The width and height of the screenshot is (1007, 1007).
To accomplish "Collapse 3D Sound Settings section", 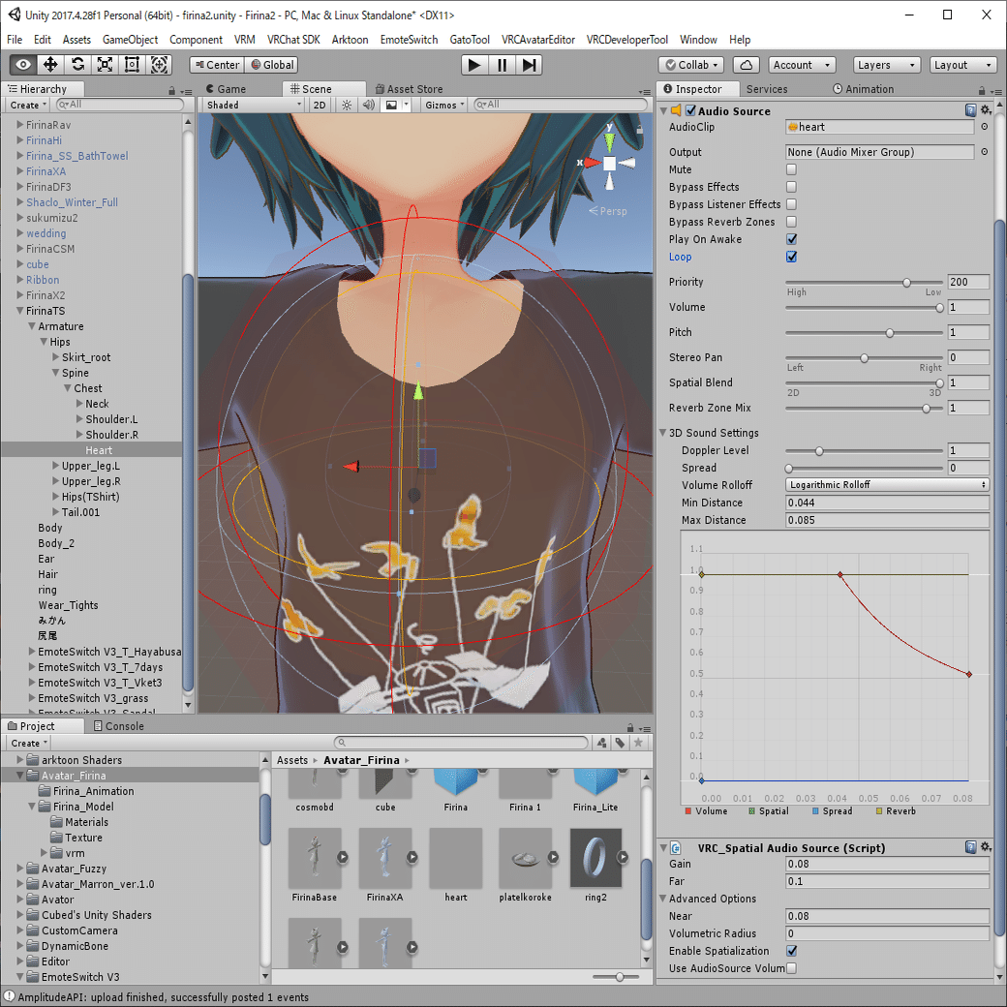I will point(662,433).
